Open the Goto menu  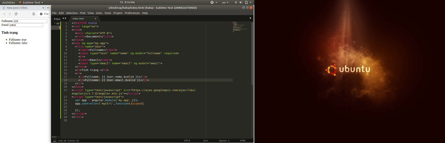99,13
